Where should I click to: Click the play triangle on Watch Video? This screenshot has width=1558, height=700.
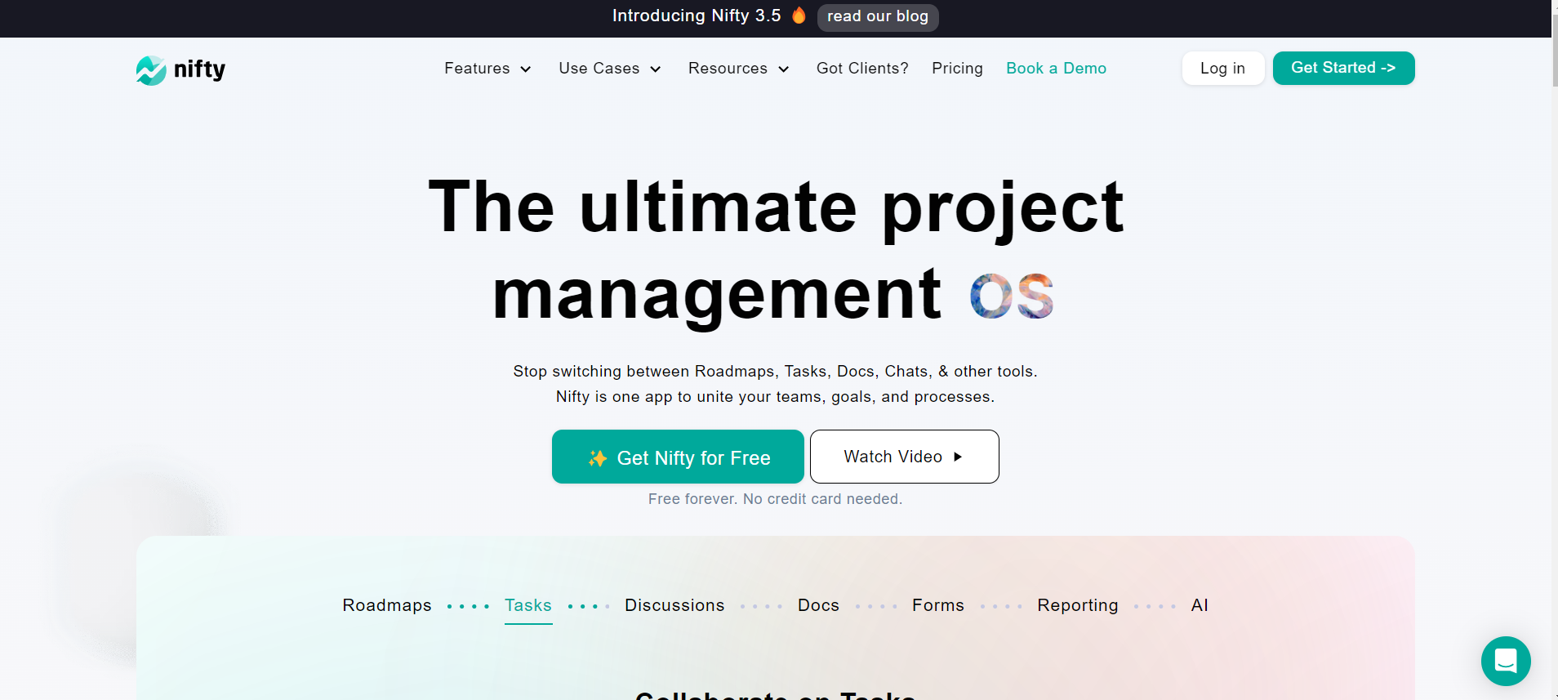point(958,457)
